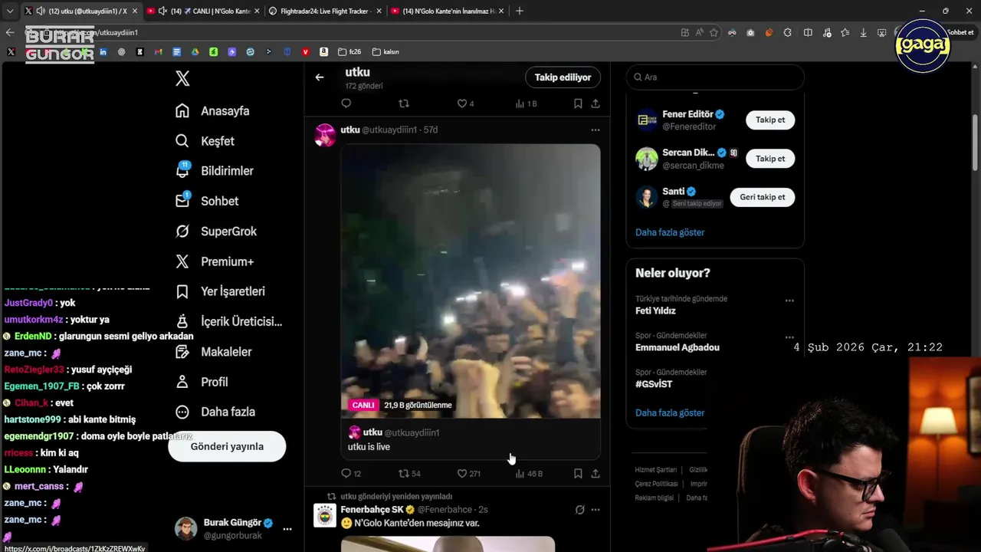Reply to the utku is live post
Viewport: 981px width, 552px height.
click(346, 474)
